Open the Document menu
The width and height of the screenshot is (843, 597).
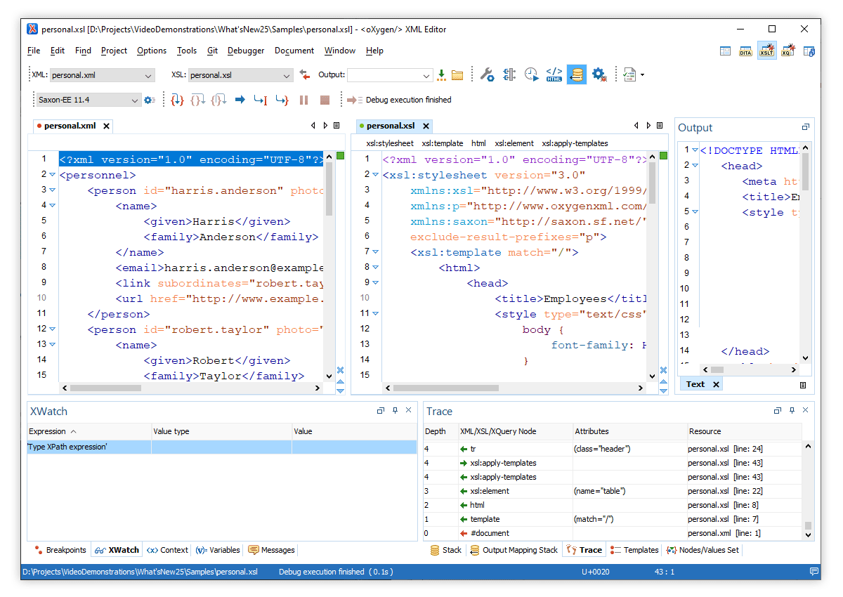point(294,51)
